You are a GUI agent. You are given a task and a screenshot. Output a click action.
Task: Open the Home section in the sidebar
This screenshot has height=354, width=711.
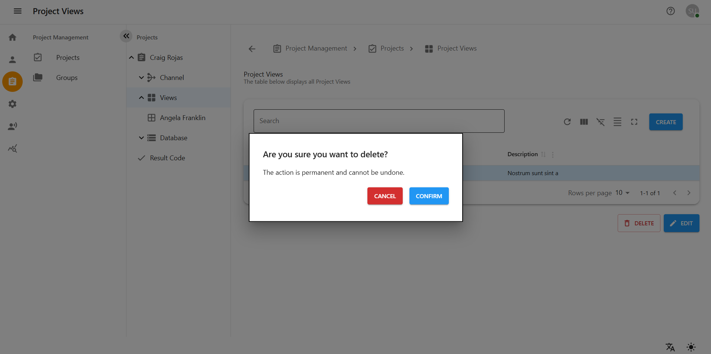(12, 37)
